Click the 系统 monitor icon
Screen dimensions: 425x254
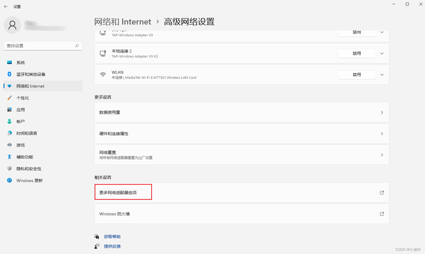point(9,63)
